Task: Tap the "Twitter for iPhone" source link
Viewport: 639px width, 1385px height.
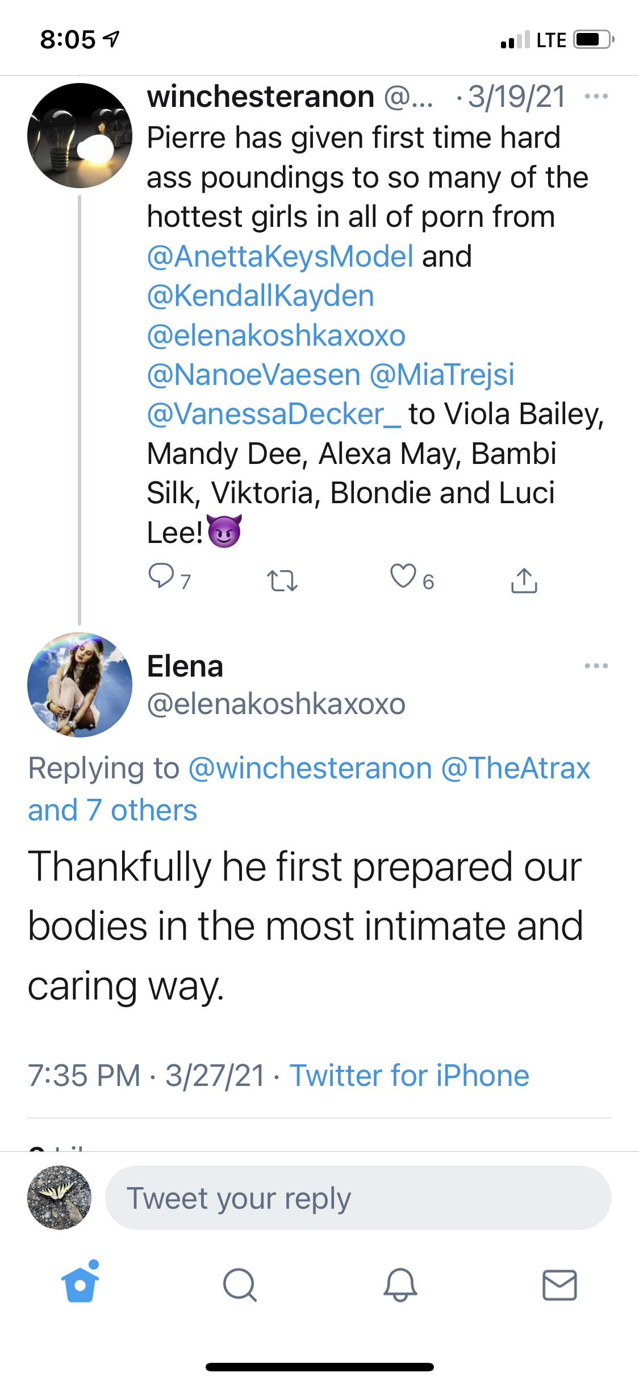Action: click(410, 1076)
